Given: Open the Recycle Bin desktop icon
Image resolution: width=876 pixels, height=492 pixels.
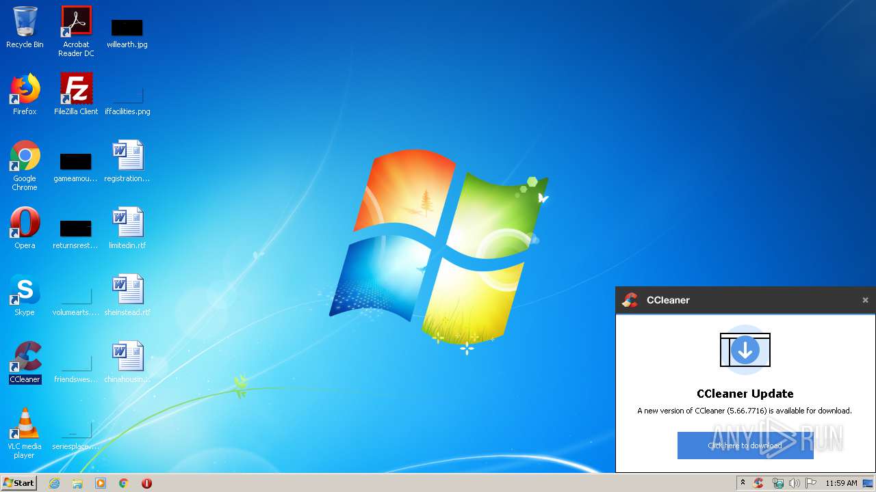Looking at the screenshot, I should pyautogui.click(x=25, y=29).
